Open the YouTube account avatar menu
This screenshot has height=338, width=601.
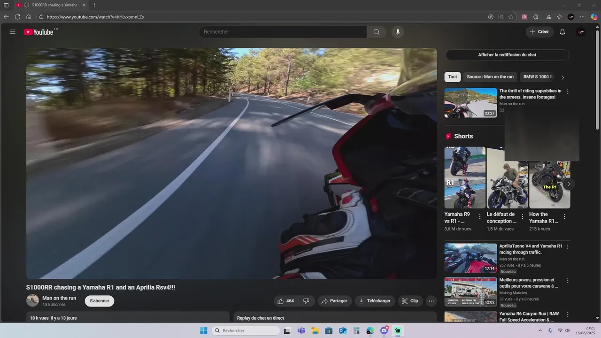pos(581,32)
